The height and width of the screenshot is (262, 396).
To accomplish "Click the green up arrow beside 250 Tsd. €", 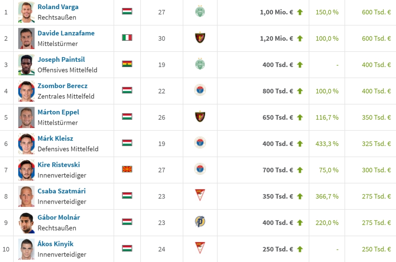I will click(300, 249).
